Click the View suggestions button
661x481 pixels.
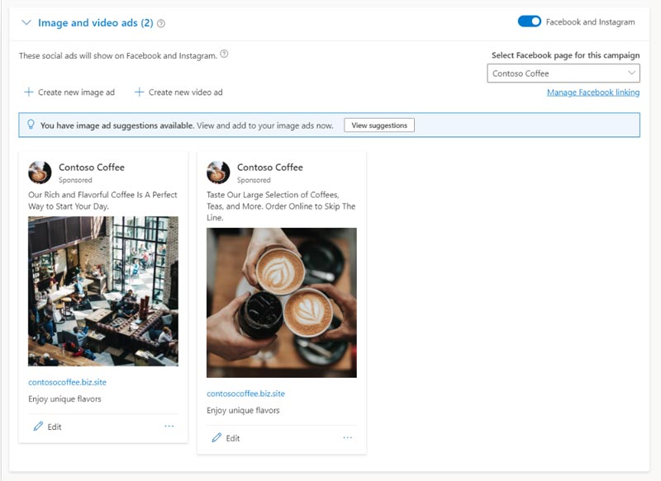378,125
